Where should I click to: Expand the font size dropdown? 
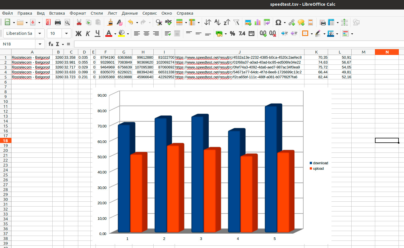point(66,34)
